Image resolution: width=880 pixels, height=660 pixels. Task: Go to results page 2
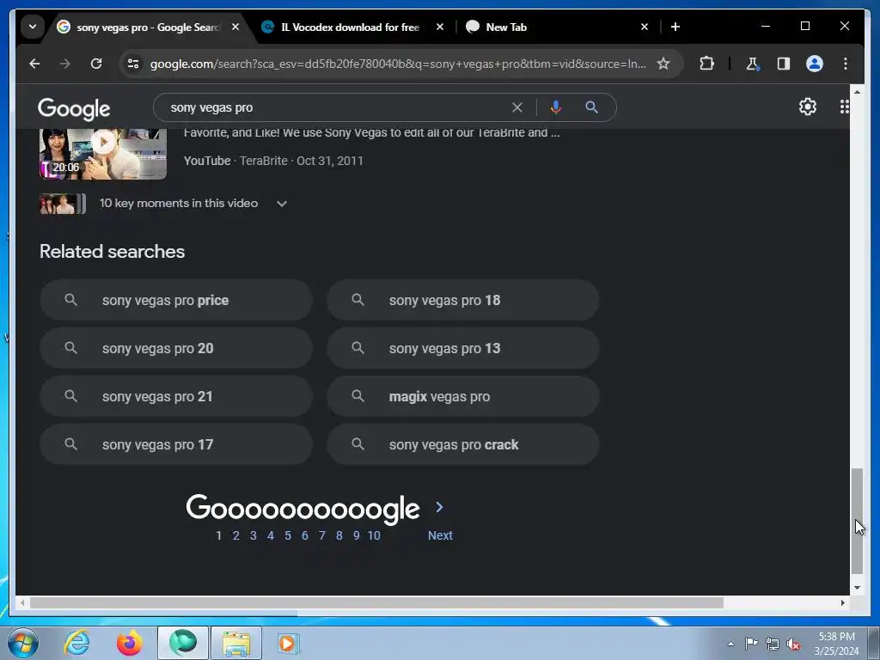click(x=236, y=535)
